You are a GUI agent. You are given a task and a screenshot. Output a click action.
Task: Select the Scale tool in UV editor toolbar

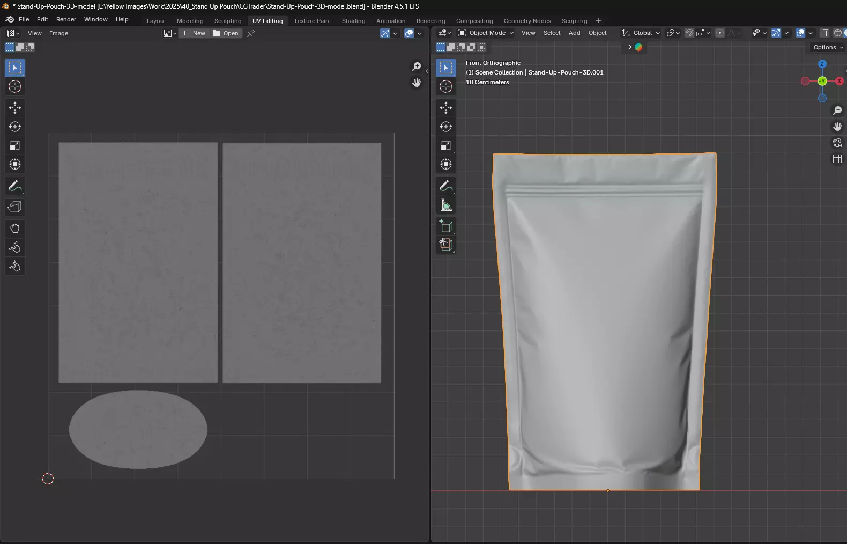point(15,145)
